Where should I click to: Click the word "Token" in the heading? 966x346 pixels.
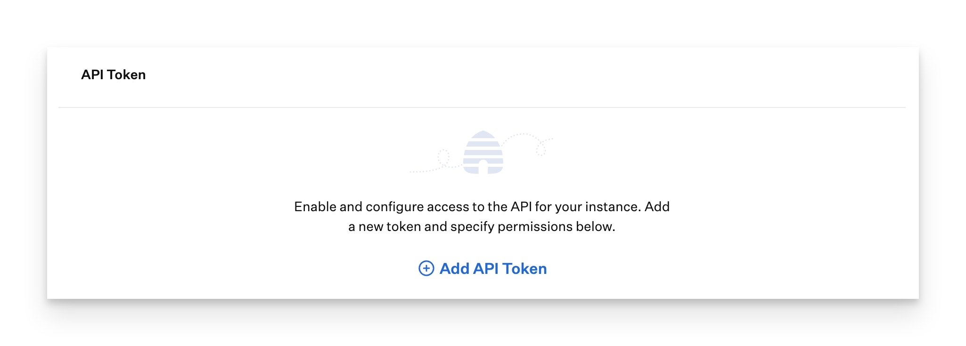click(126, 74)
